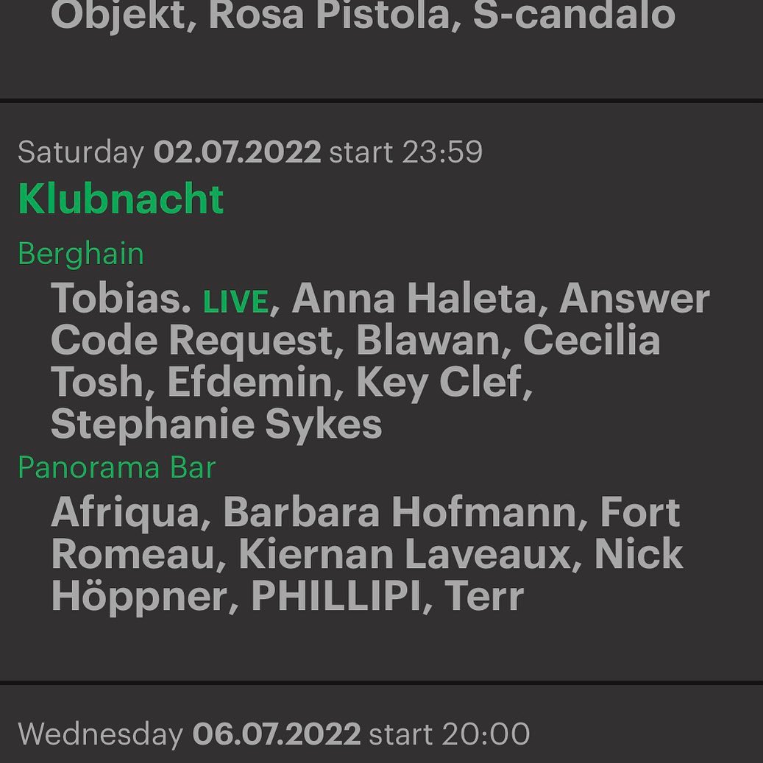Select Rosa Pistola in the top lineup
This screenshot has width=763, height=763.
tap(329, 15)
